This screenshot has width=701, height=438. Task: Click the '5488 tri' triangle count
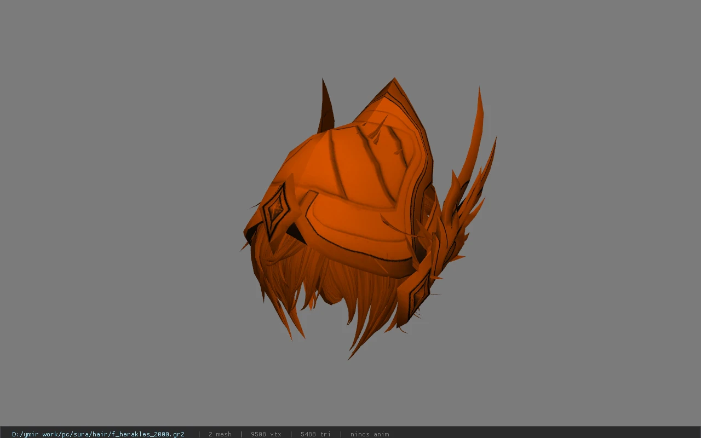point(315,434)
